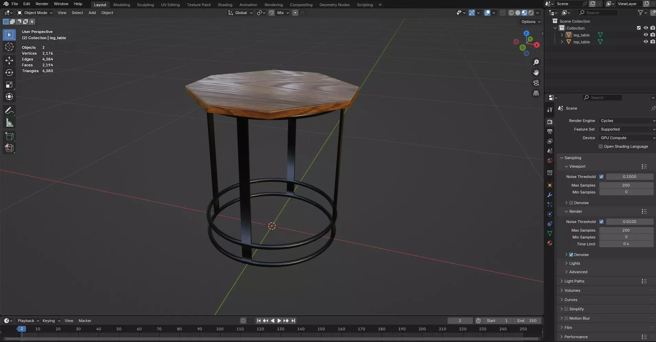Enable Viewport Denoise checkbox
The width and height of the screenshot is (656, 342).
[x=571, y=203]
